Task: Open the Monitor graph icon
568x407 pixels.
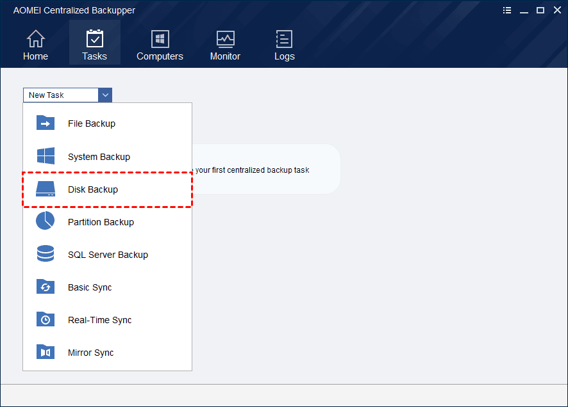Action: pyautogui.click(x=225, y=39)
